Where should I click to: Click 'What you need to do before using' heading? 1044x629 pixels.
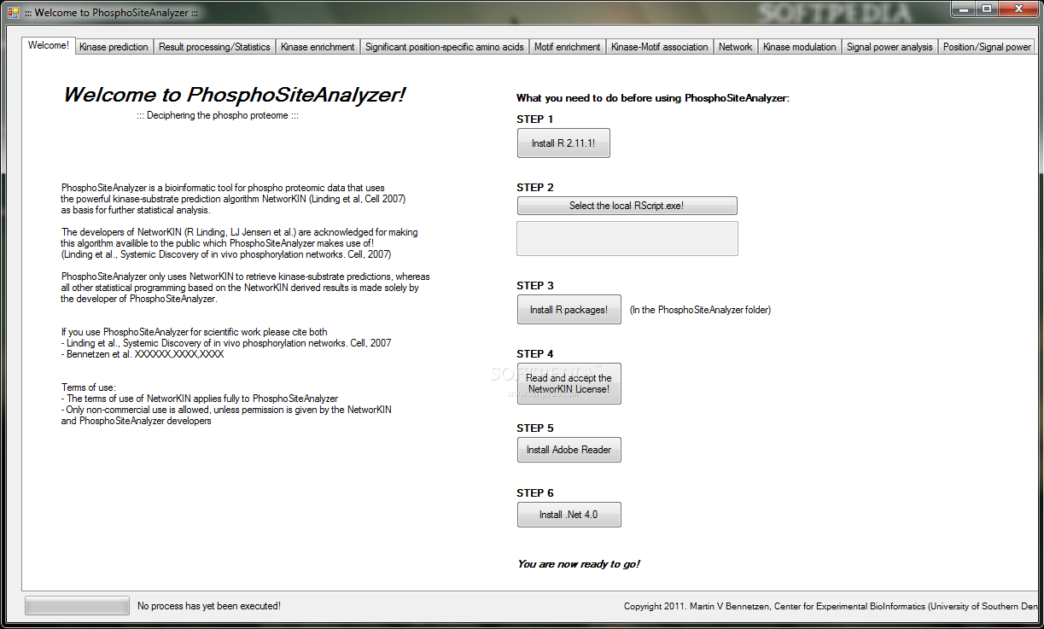(653, 98)
